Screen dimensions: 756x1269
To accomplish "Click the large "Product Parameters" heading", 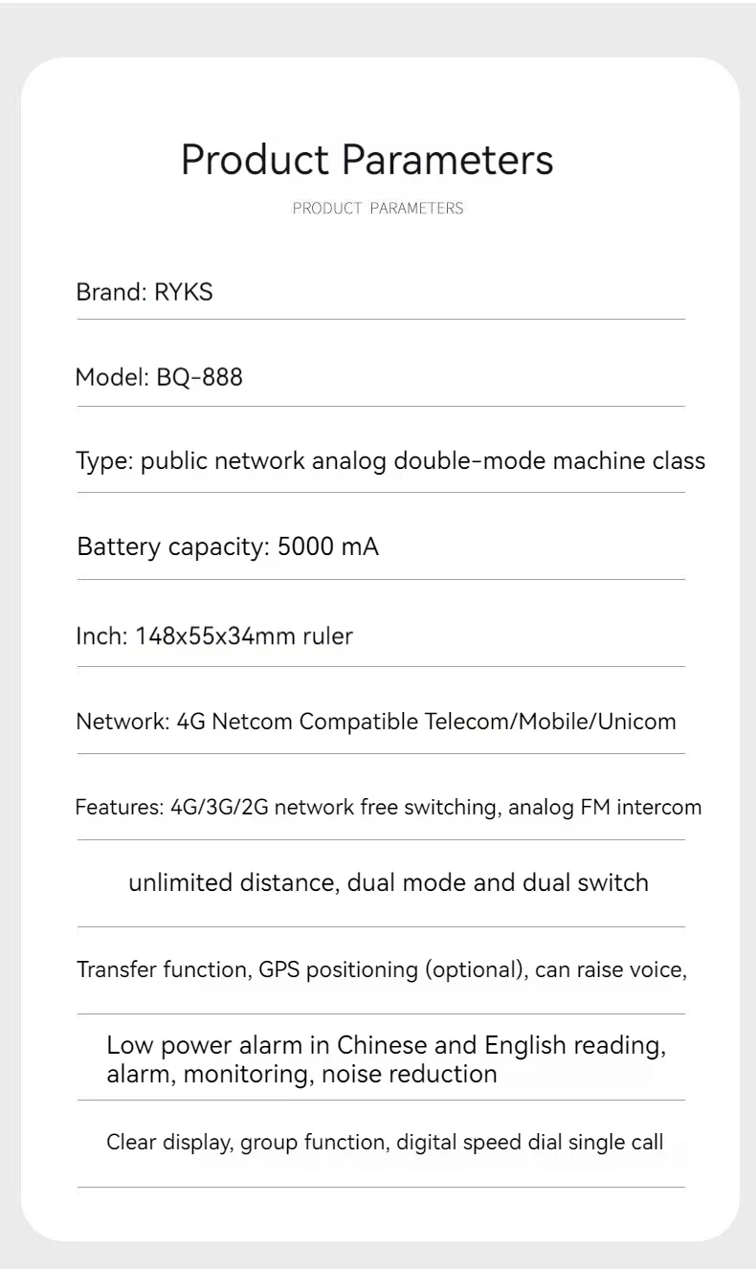I will click(x=367, y=160).
